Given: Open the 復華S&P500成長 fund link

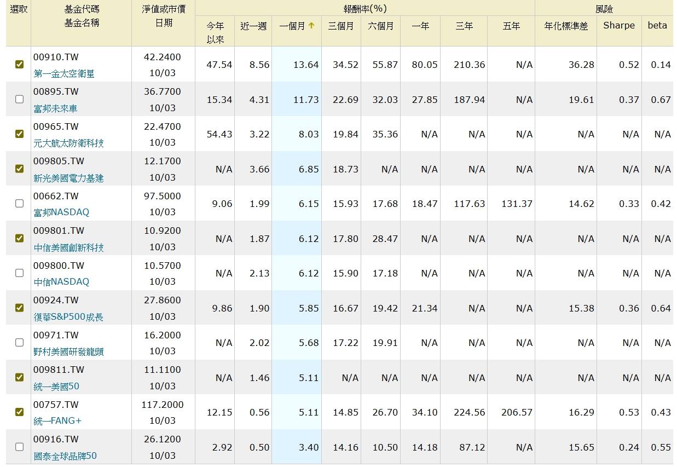Looking at the screenshot, I should click(x=68, y=317).
